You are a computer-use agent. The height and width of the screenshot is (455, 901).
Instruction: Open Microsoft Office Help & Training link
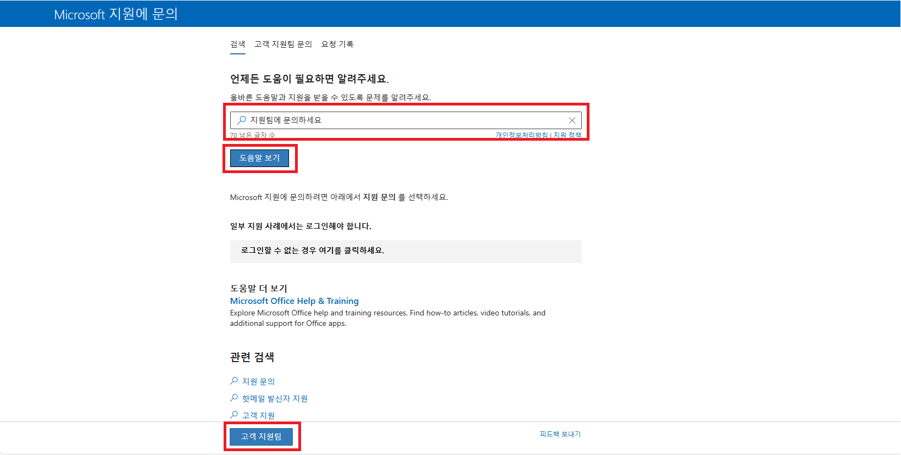(x=294, y=301)
